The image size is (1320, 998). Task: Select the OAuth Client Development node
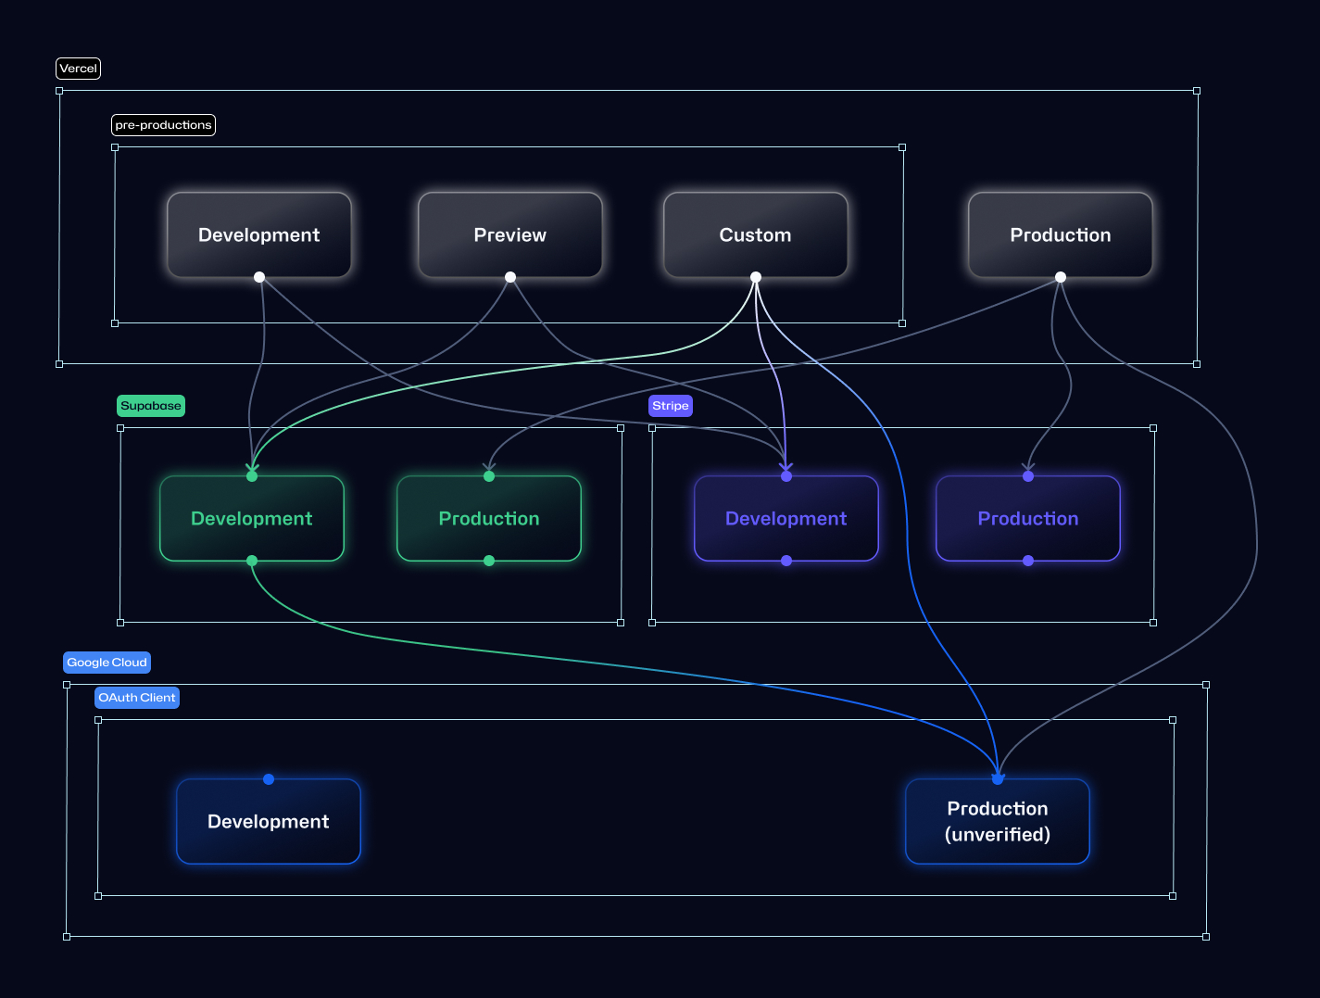pyautogui.click(x=269, y=821)
